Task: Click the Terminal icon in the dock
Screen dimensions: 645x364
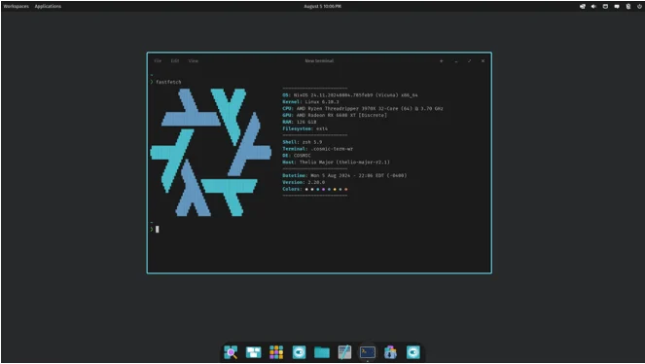Action: pos(368,352)
